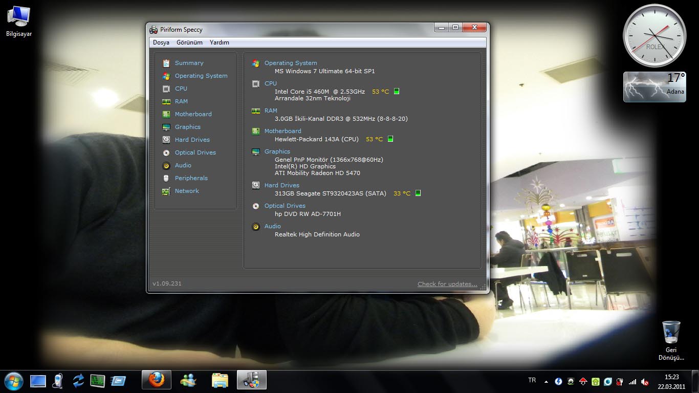Viewport: 699px width, 393px height.
Task: Click the blue sync arrows quick launch icon
Action: (78, 381)
